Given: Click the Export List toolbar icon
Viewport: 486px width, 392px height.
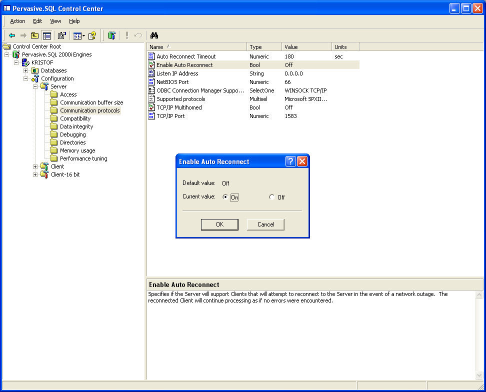Looking at the screenshot, I should 62,35.
